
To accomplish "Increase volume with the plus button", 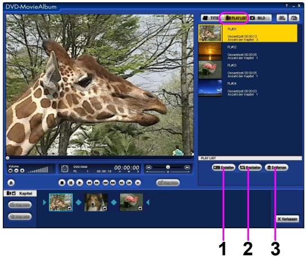I will coord(22,171).
